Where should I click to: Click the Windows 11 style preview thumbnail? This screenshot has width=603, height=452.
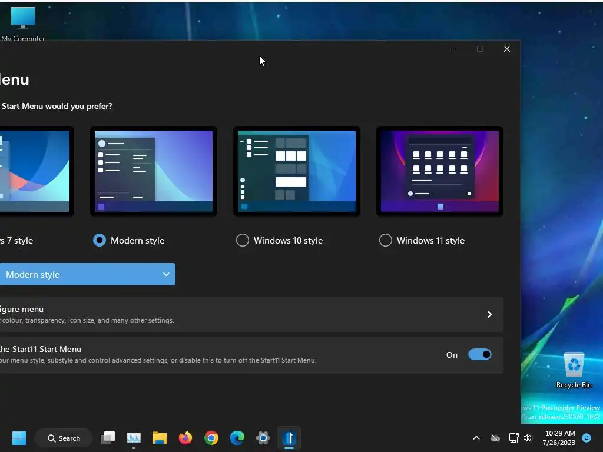pos(439,171)
